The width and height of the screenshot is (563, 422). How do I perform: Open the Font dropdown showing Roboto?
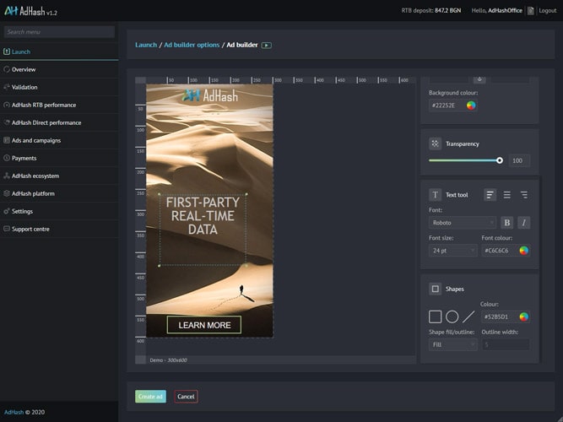[x=463, y=223]
